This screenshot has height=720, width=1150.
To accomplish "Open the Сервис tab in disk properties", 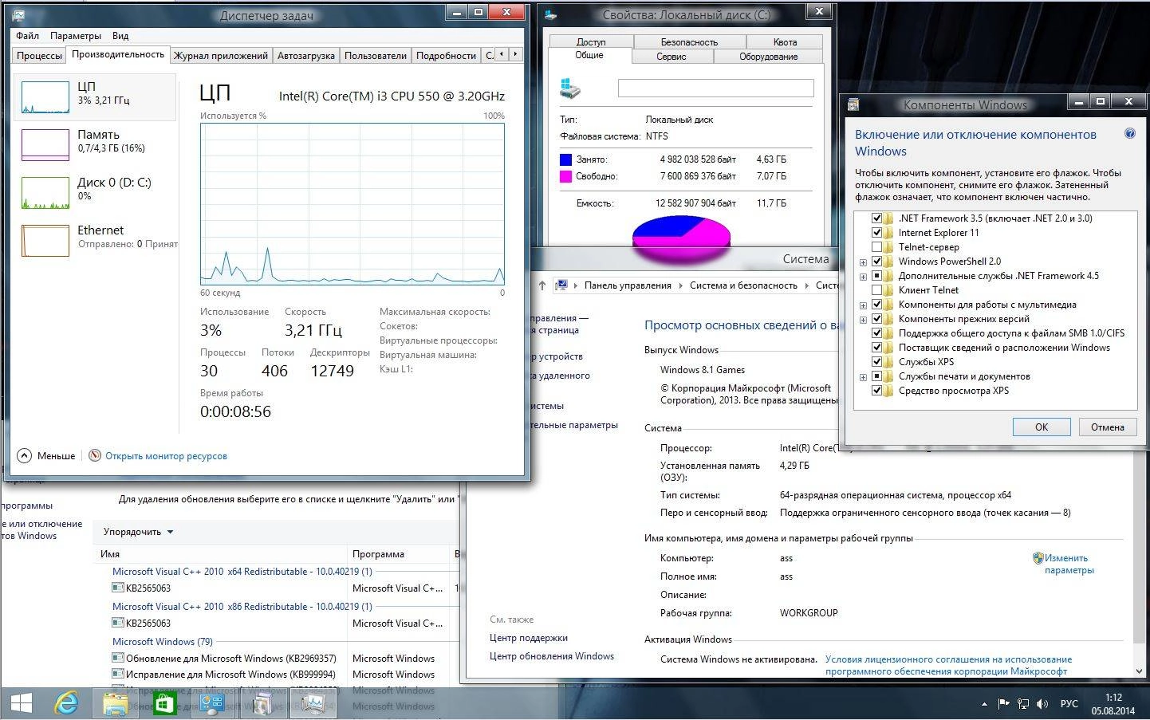I will click(671, 56).
